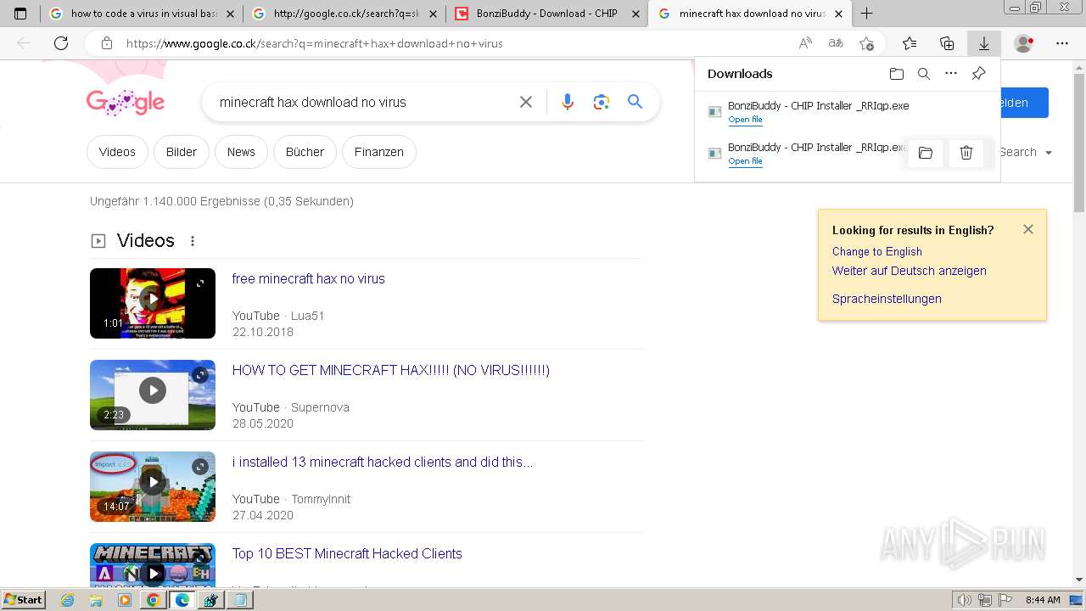
Task: Play the Lua51 video thumbnail
Action: coord(153,303)
